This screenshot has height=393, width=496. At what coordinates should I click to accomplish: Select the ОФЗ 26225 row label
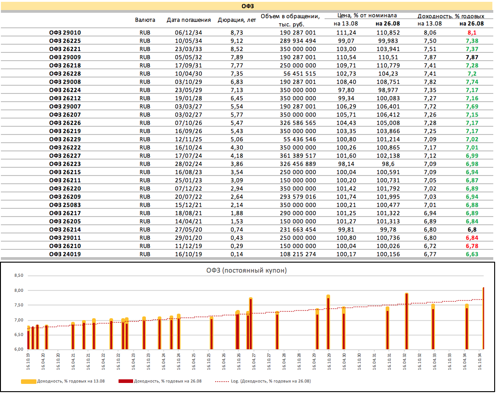click(x=65, y=41)
